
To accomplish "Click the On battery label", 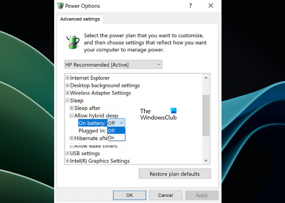I will point(92,123).
